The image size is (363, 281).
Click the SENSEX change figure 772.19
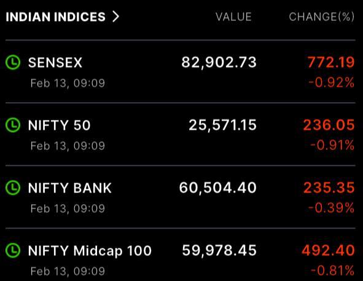pos(331,62)
